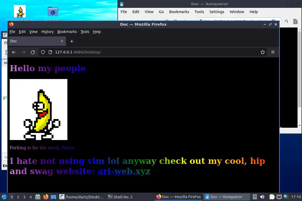
Task: Open the tracking protection shield icon
Action: [x=43, y=52]
